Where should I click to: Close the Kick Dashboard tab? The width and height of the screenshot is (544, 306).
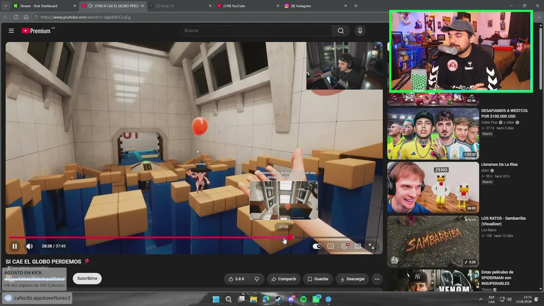(75, 6)
